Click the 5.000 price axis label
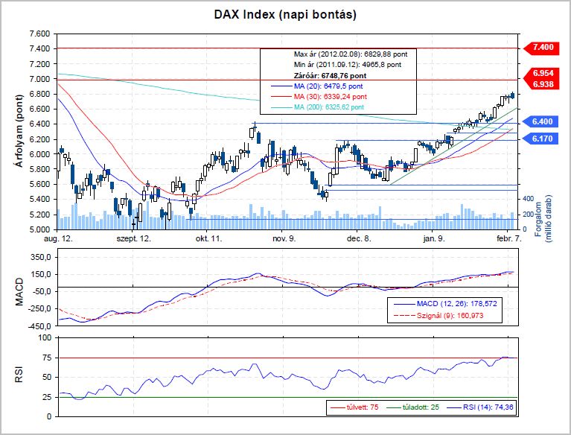The height and width of the screenshot is (435, 571). [x=39, y=229]
